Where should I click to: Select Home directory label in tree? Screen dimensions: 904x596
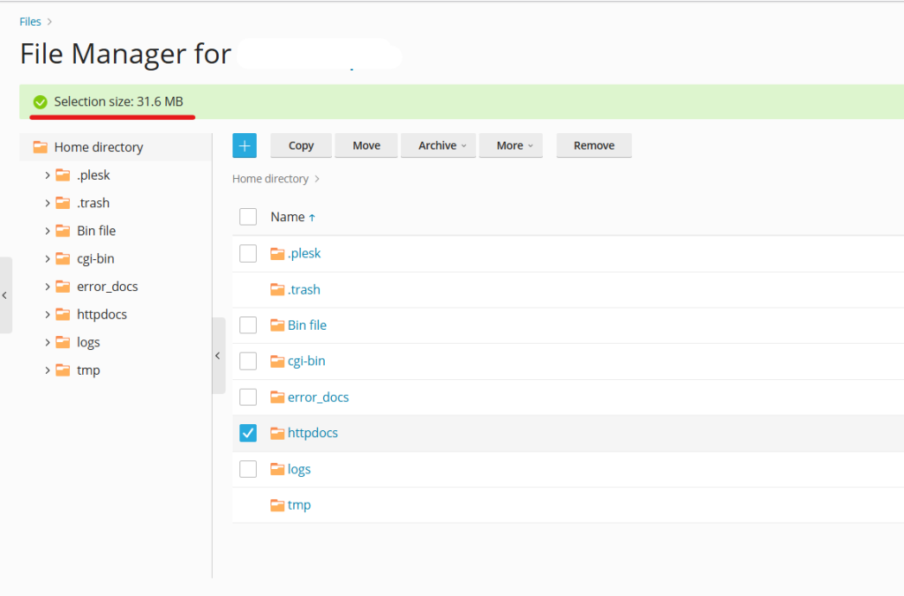99,147
